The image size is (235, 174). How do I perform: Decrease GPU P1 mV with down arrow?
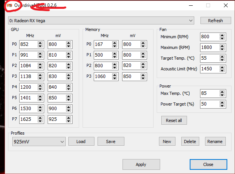68,57
